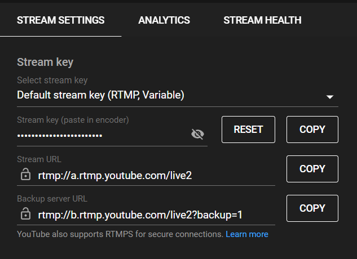This screenshot has width=357, height=259.
Task: Open Default stream key (RTMP, Variable) selector
Action: 178,95
